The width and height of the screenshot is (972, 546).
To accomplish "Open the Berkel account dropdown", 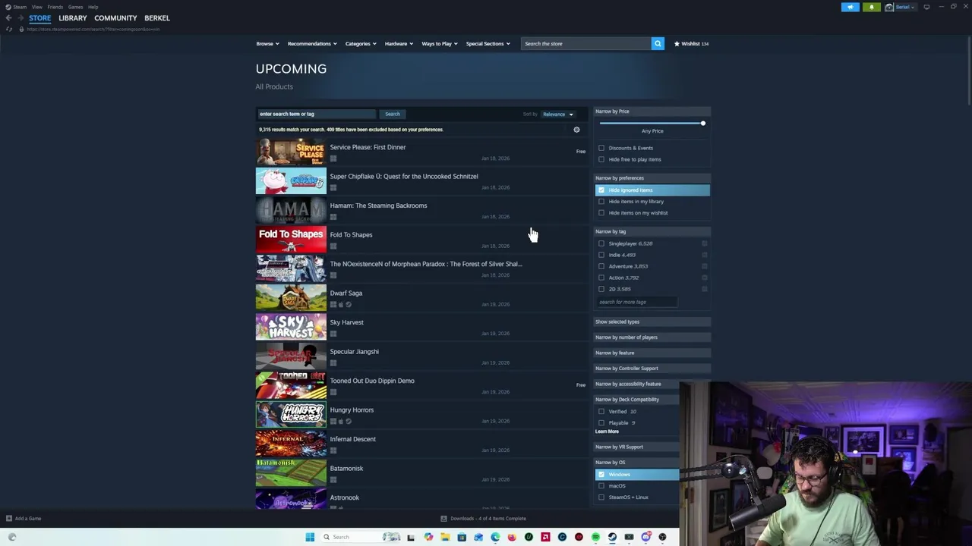I will click(x=900, y=7).
